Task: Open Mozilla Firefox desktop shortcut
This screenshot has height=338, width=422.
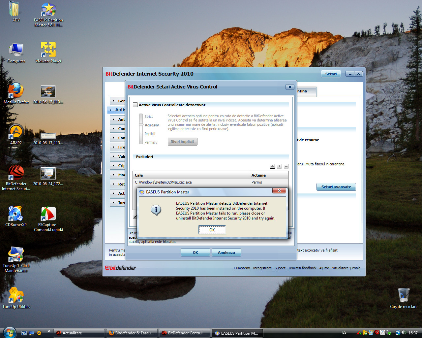Action: point(16,94)
